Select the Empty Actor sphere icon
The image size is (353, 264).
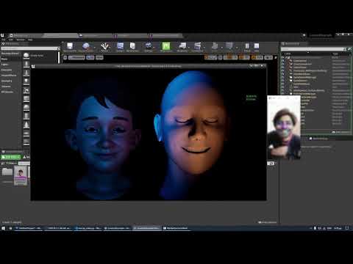pos(26,56)
